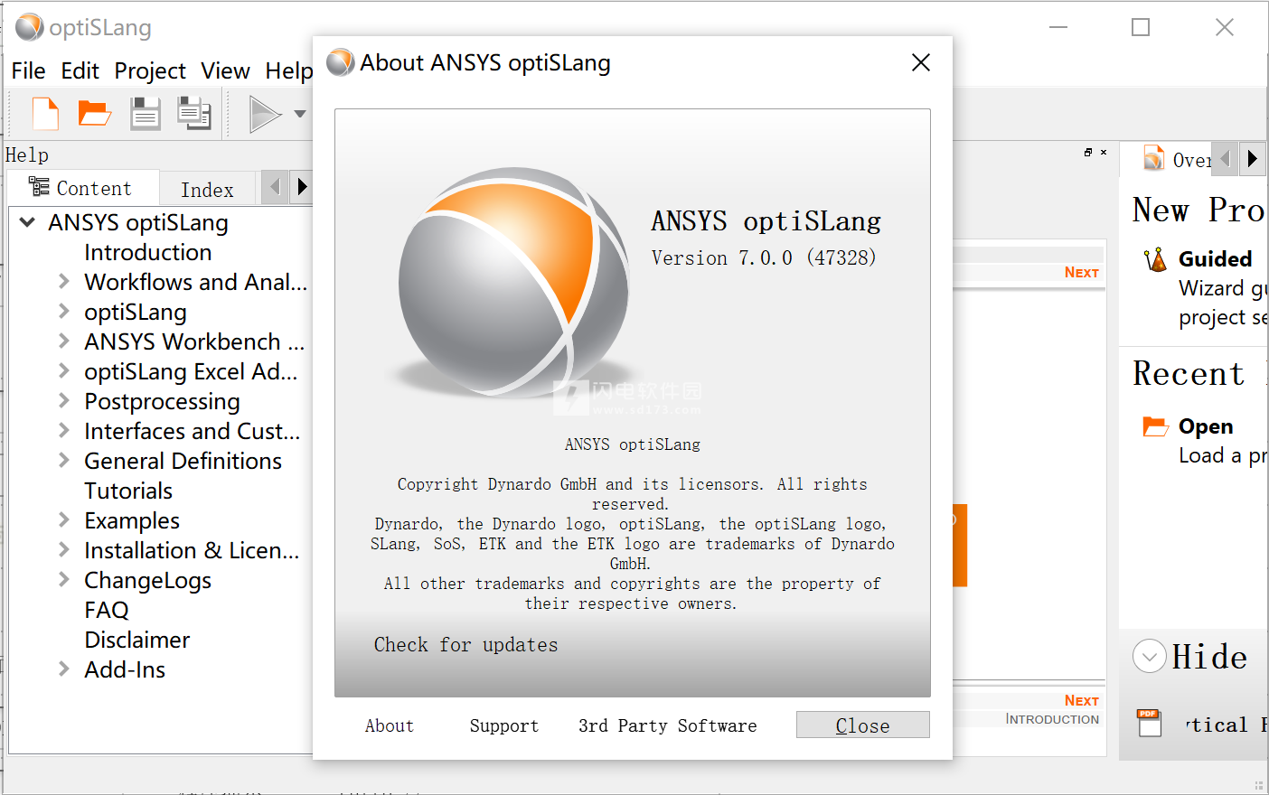Viewport: 1269px width, 795px height.
Task: Close the About ANSYS optiSLang dialog
Action: point(921,62)
